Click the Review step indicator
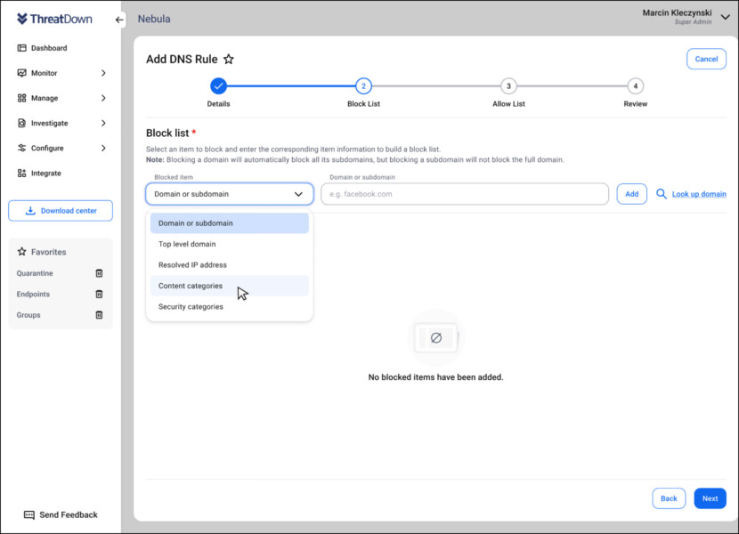Viewport: 739px width, 534px height. (x=635, y=87)
